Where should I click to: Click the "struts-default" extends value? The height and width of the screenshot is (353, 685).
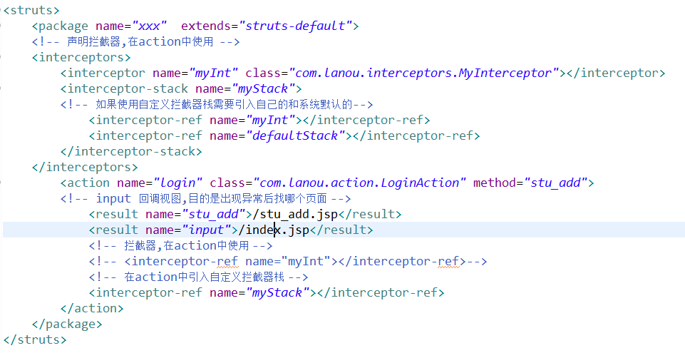295,26
